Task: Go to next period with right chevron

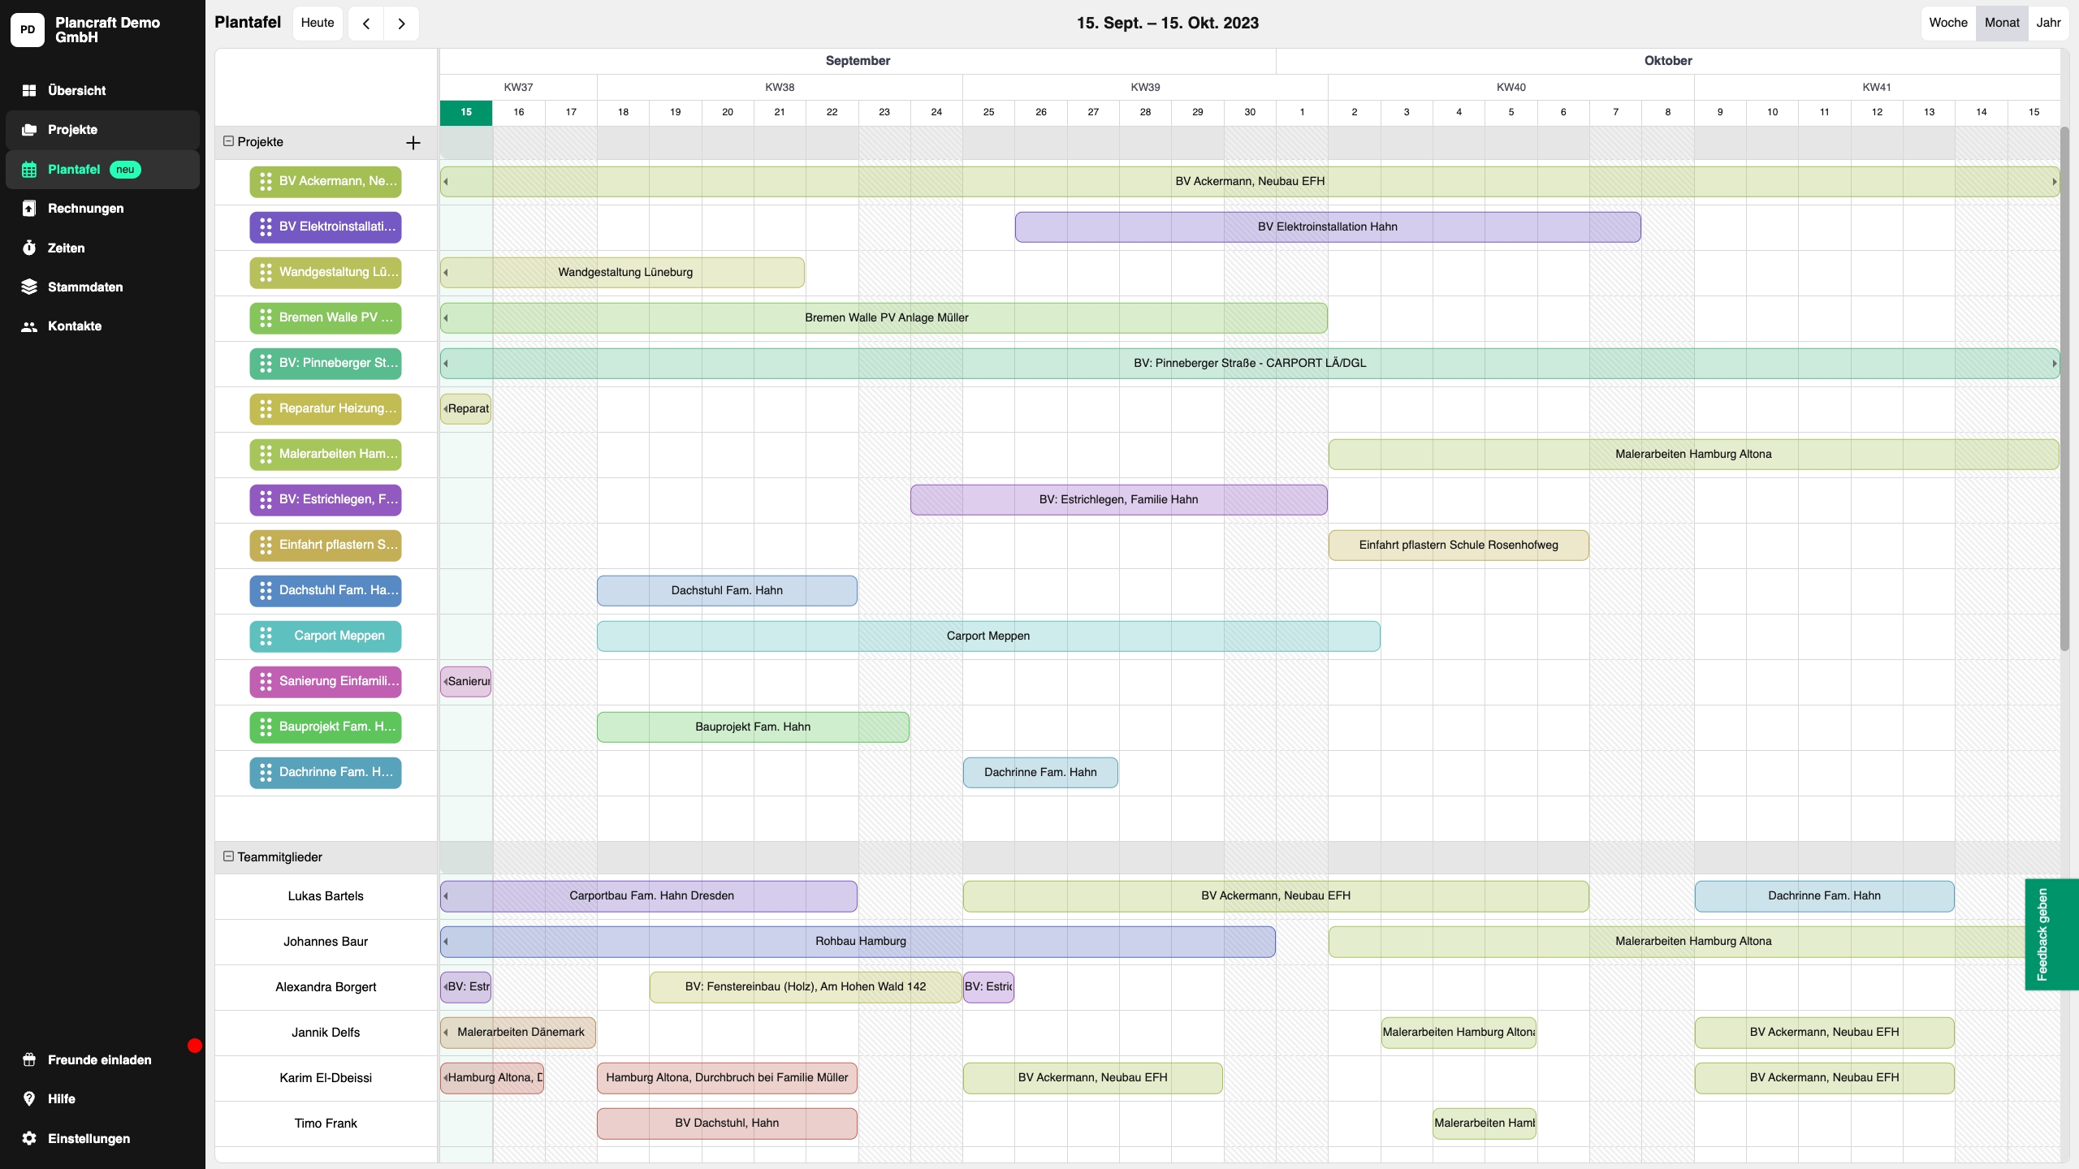Action: coord(401,24)
